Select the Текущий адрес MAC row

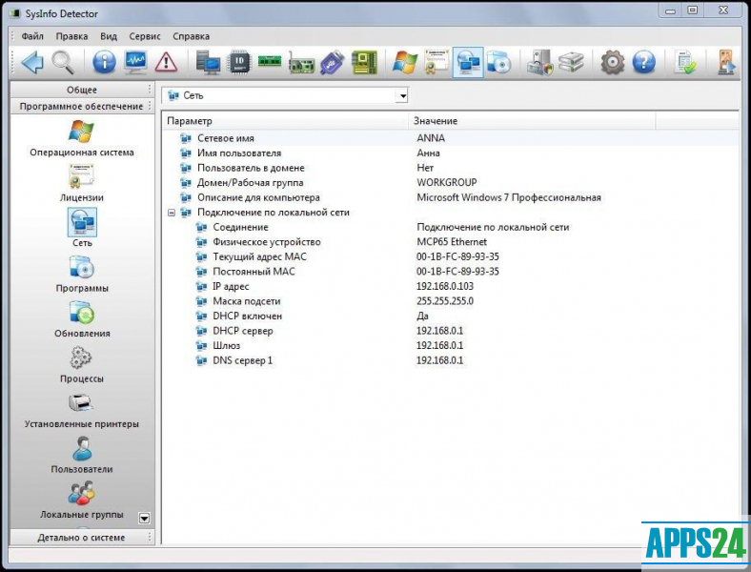click(450, 256)
